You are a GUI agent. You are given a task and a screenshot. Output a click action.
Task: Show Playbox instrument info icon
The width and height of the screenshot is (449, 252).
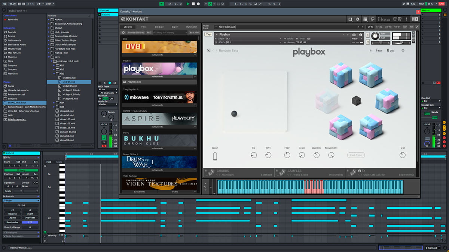coord(360,35)
